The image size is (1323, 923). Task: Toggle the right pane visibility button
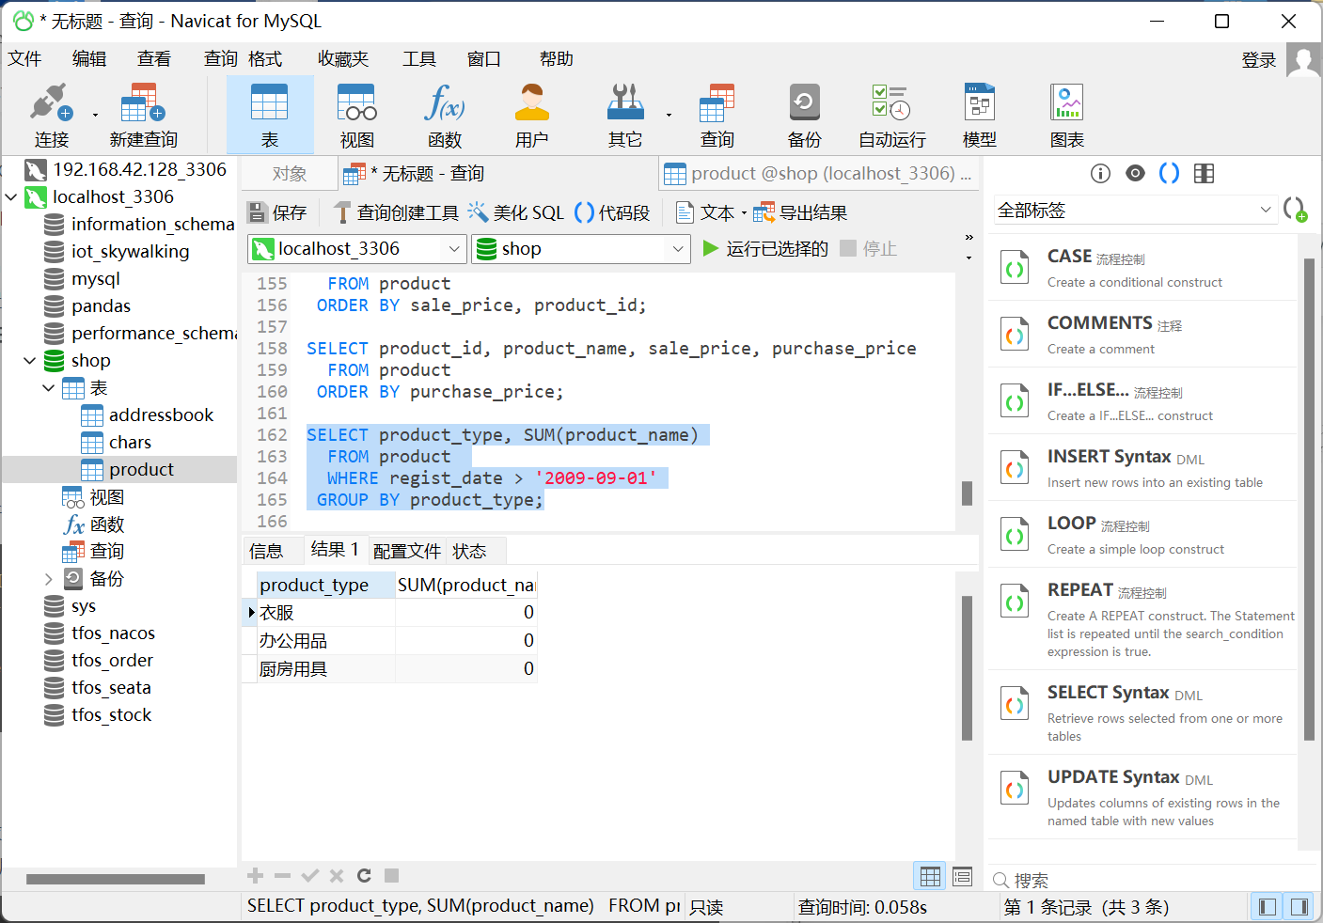[x=1299, y=907]
